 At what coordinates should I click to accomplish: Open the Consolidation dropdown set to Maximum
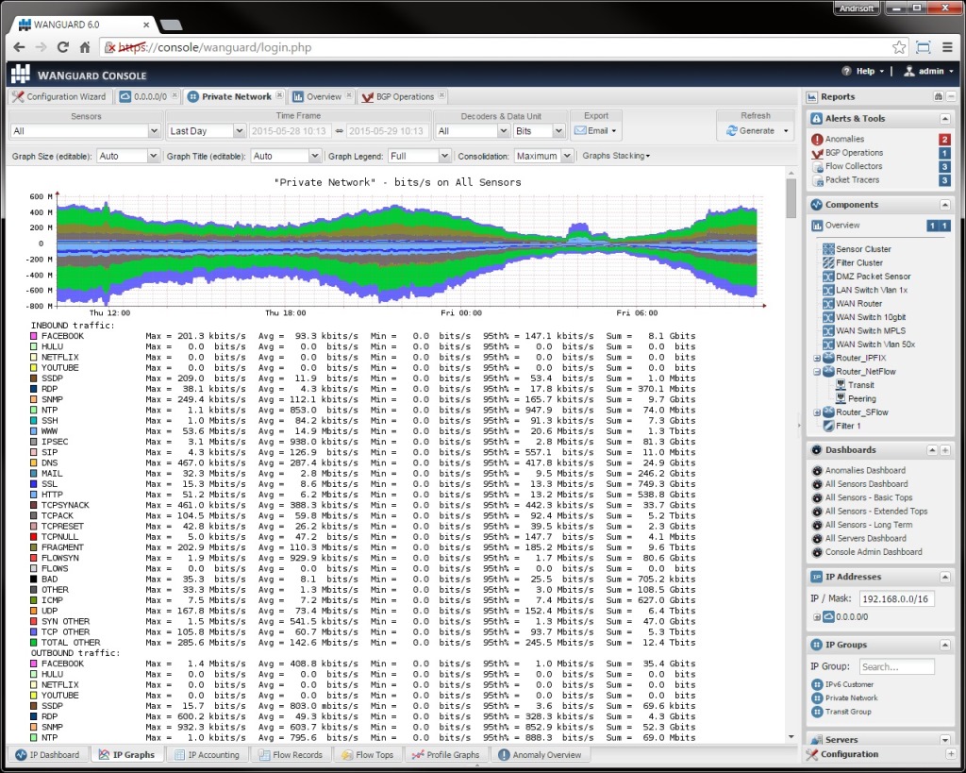tap(542, 155)
